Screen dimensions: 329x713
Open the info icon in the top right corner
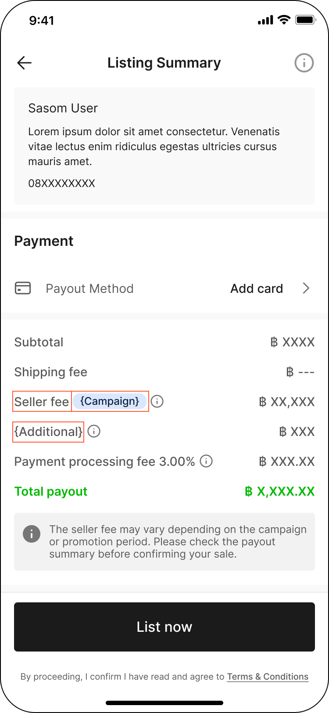tap(304, 62)
